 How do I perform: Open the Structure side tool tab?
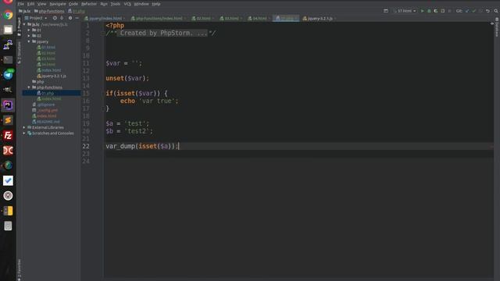(x=19, y=52)
